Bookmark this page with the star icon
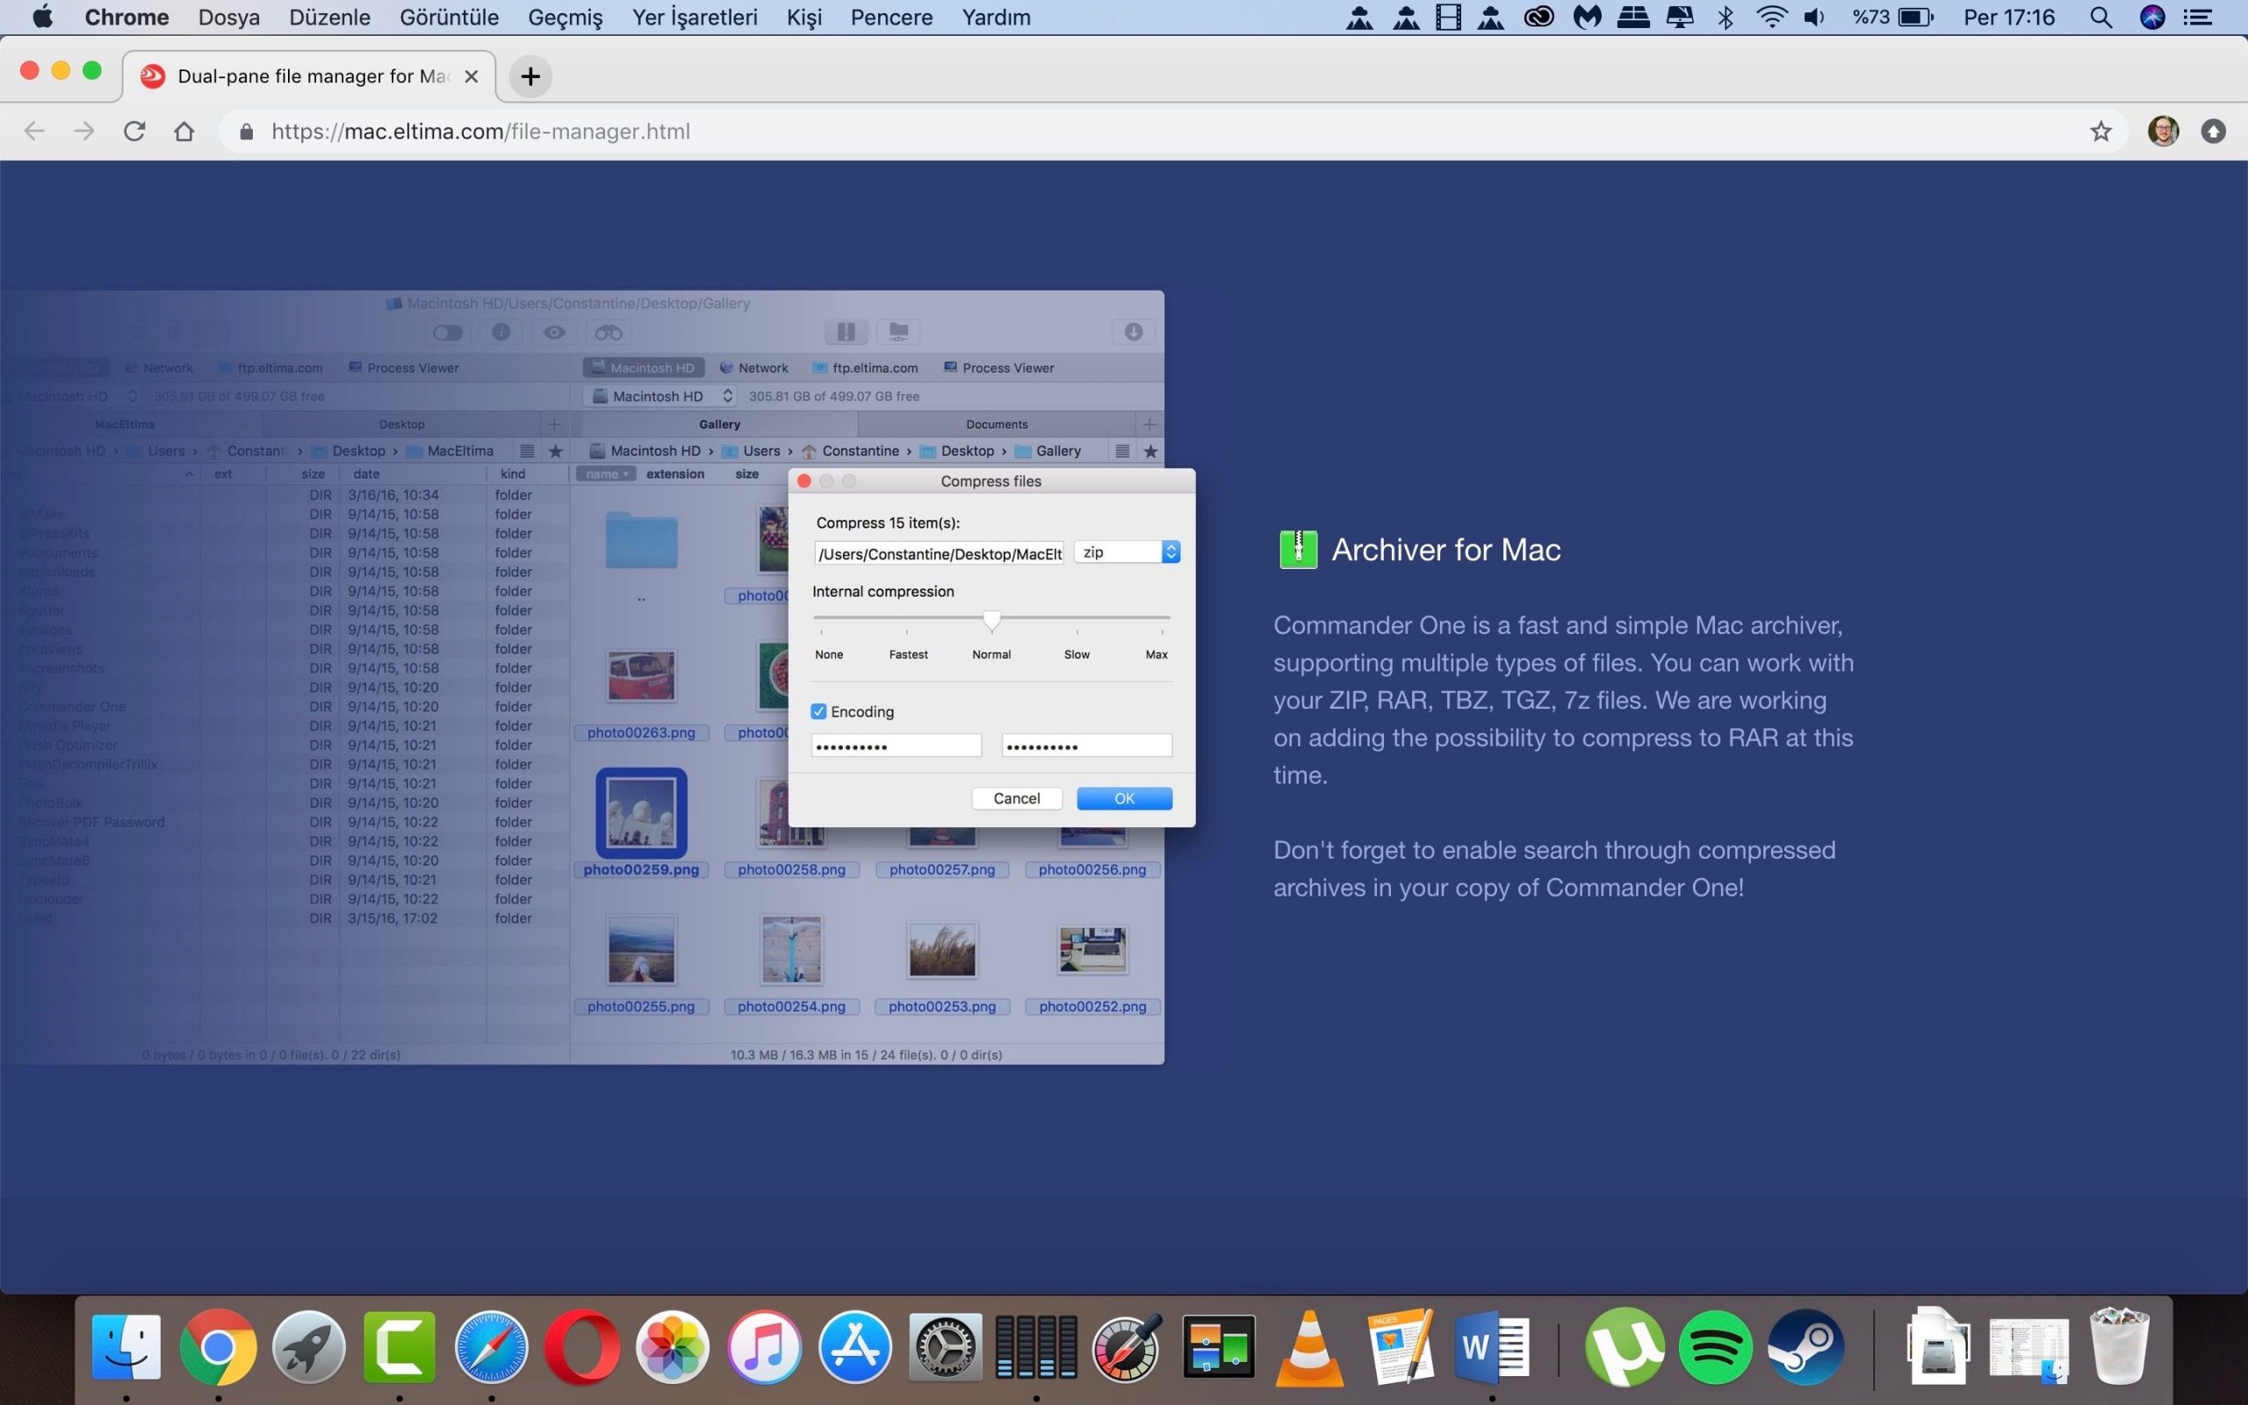 click(x=2100, y=131)
